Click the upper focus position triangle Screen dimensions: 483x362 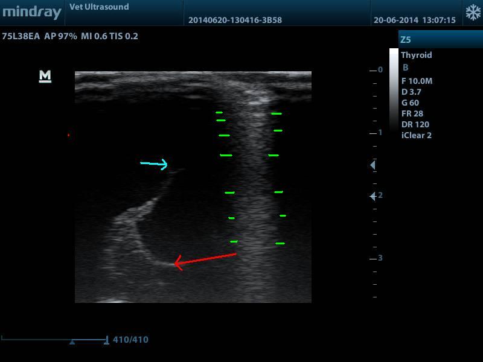point(373,165)
